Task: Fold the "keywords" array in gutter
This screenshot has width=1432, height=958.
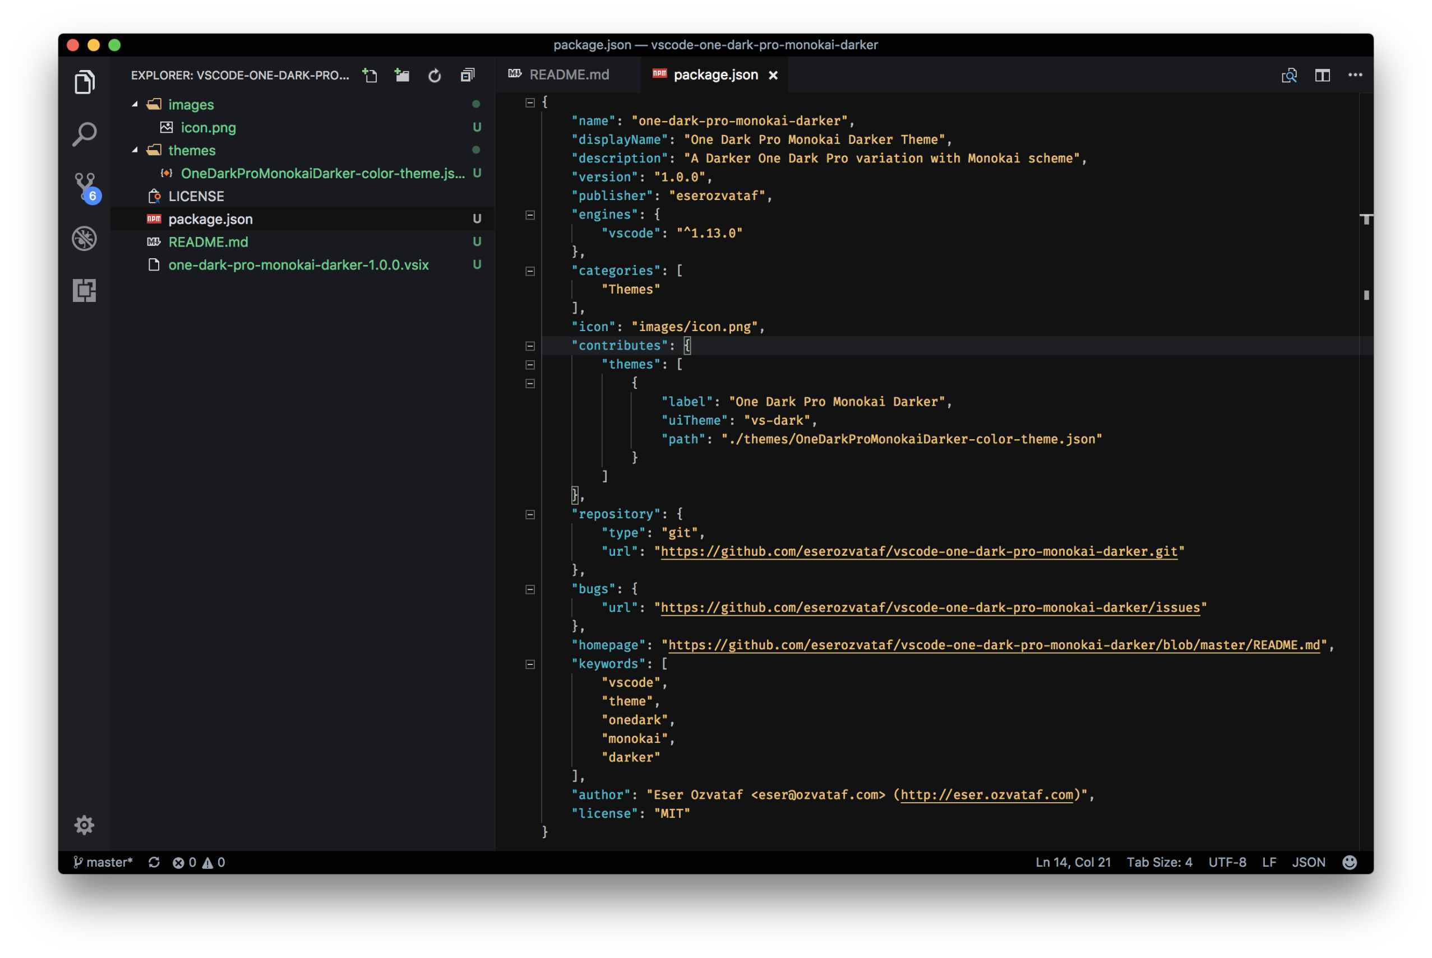Action: [x=530, y=664]
